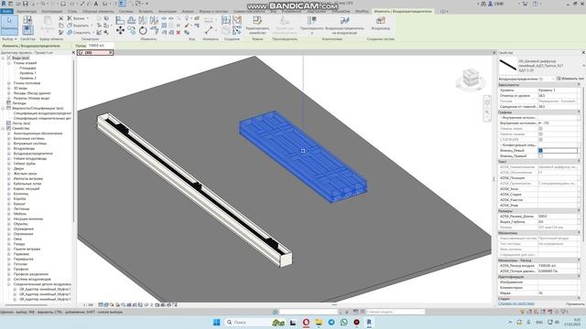Select Кабельные лотки in the families tree
The width and height of the screenshot is (586, 329).
(27, 184)
